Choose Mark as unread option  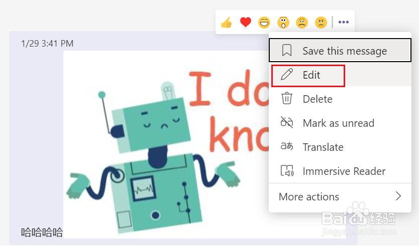[x=338, y=123]
